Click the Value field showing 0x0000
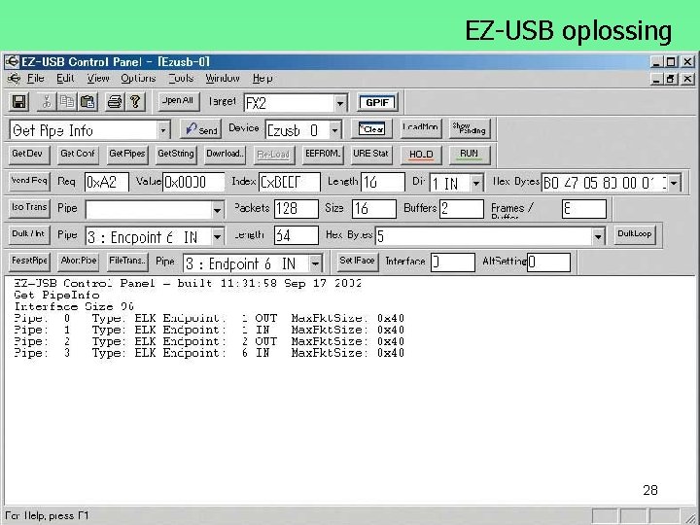The image size is (700, 525). 193,182
